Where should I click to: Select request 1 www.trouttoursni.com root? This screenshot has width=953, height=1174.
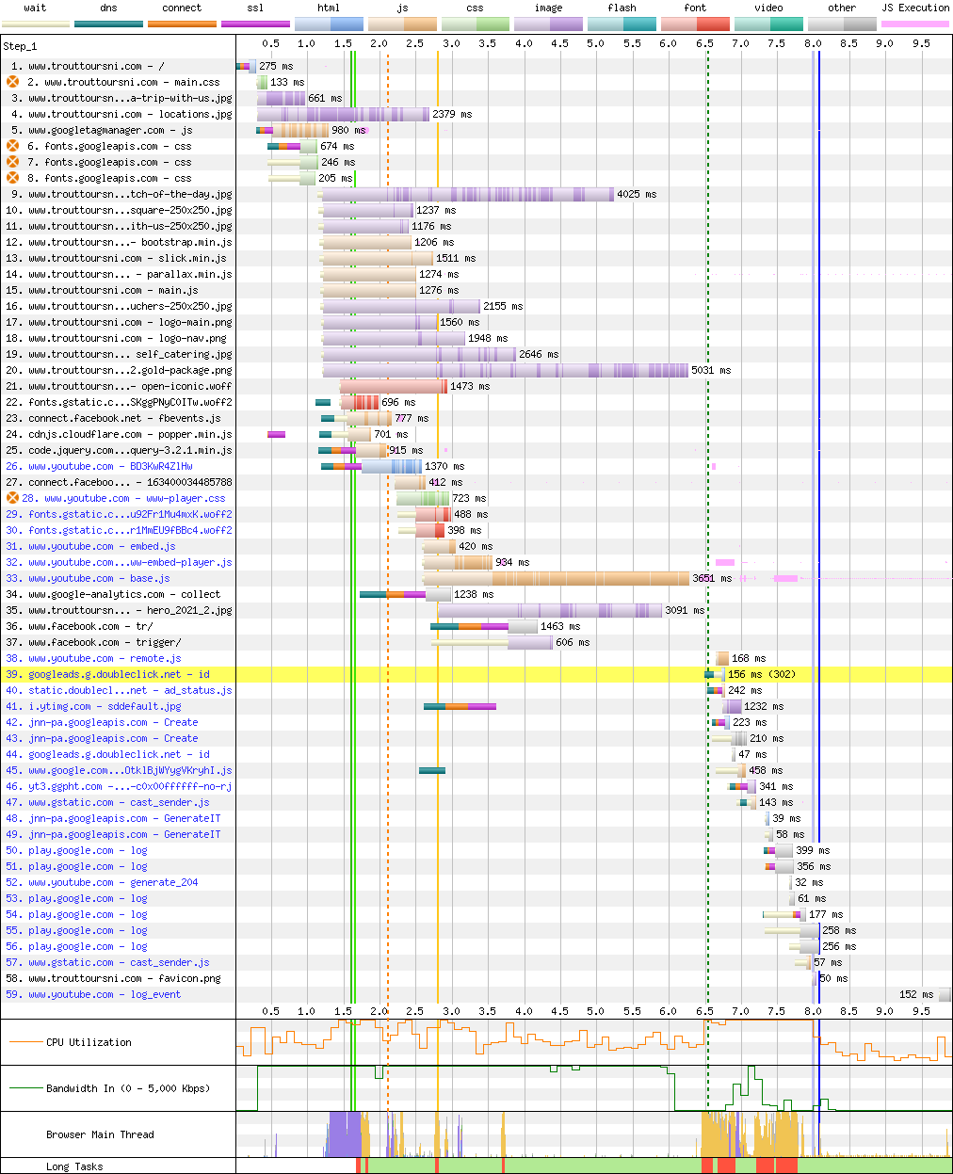pos(88,66)
